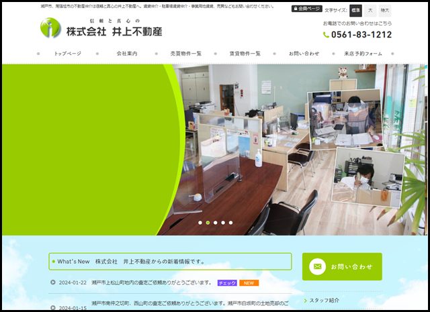Open the 会員ページ member page button
The height and width of the screenshot is (312, 430).
click(x=306, y=9)
